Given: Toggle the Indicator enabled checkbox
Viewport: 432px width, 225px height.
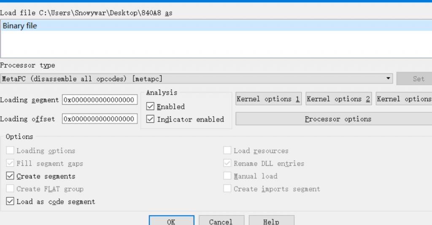Looking at the screenshot, I should (151, 119).
